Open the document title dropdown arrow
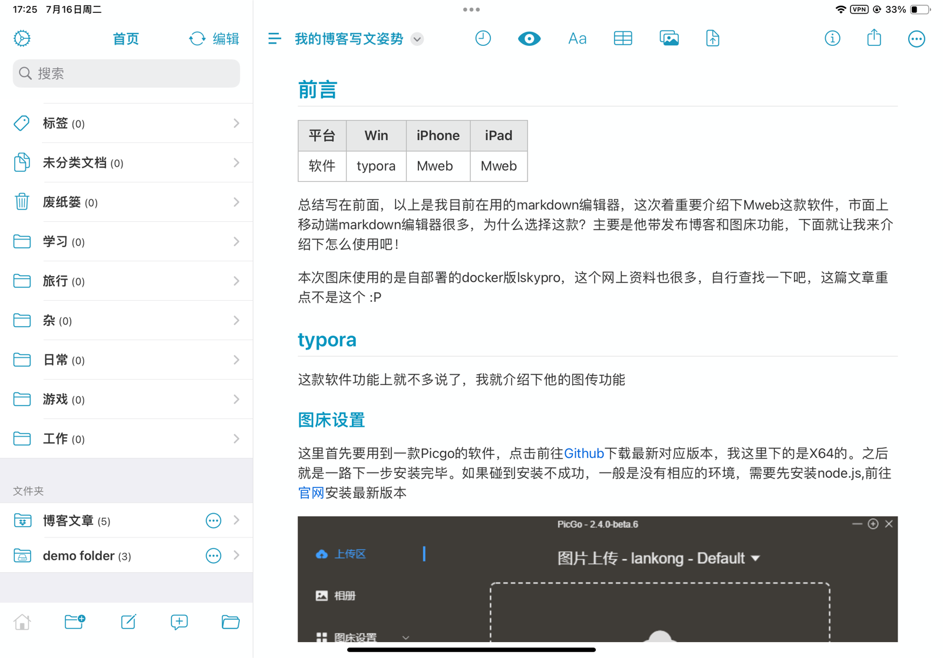Viewport: 943px width, 658px height. coord(417,39)
